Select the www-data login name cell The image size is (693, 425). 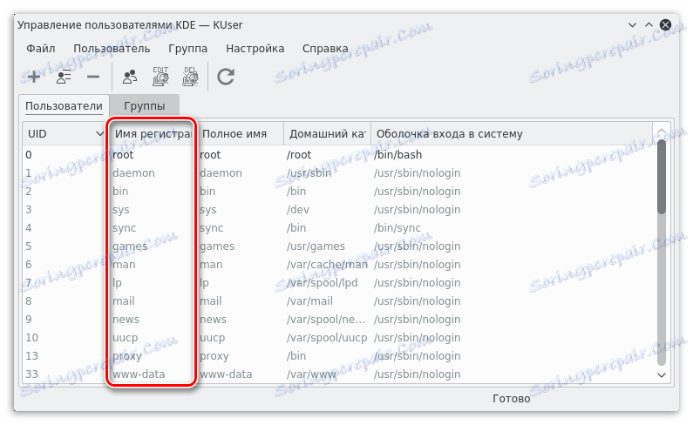tap(152, 374)
